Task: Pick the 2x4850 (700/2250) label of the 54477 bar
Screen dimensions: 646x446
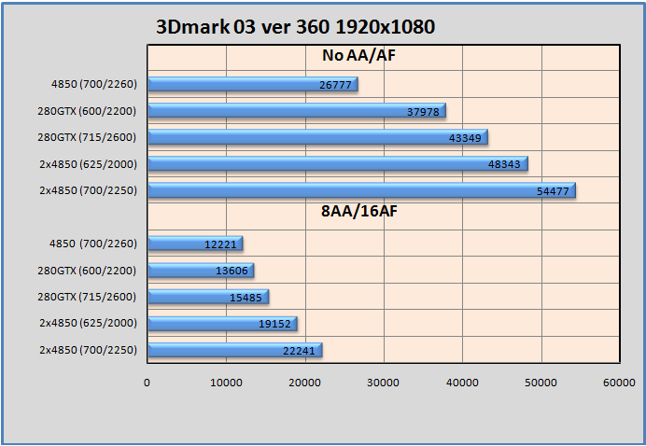Action: pos(88,190)
